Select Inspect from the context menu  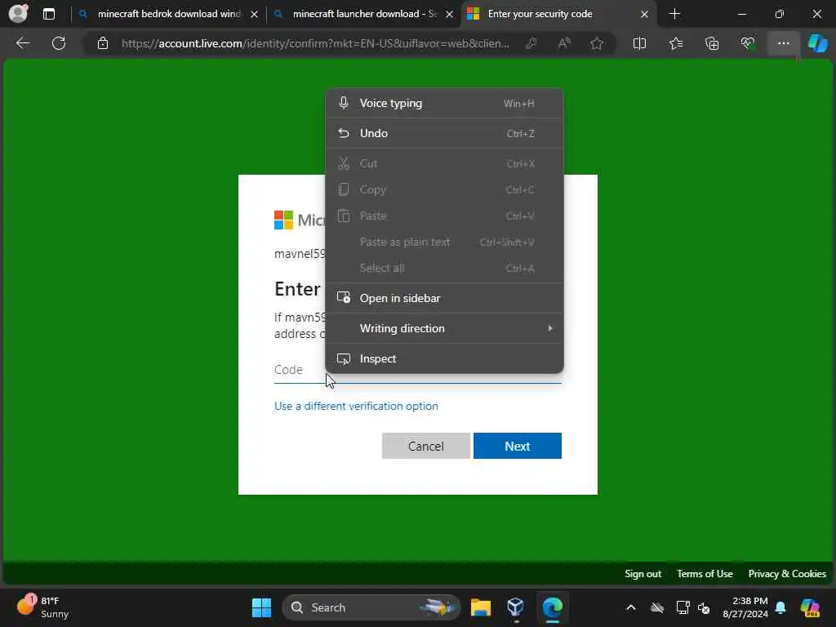point(444,359)
